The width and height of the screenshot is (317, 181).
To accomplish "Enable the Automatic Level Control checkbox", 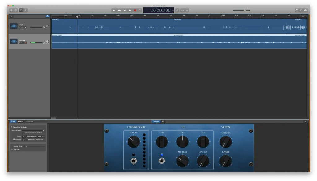I will click(23, 133).
